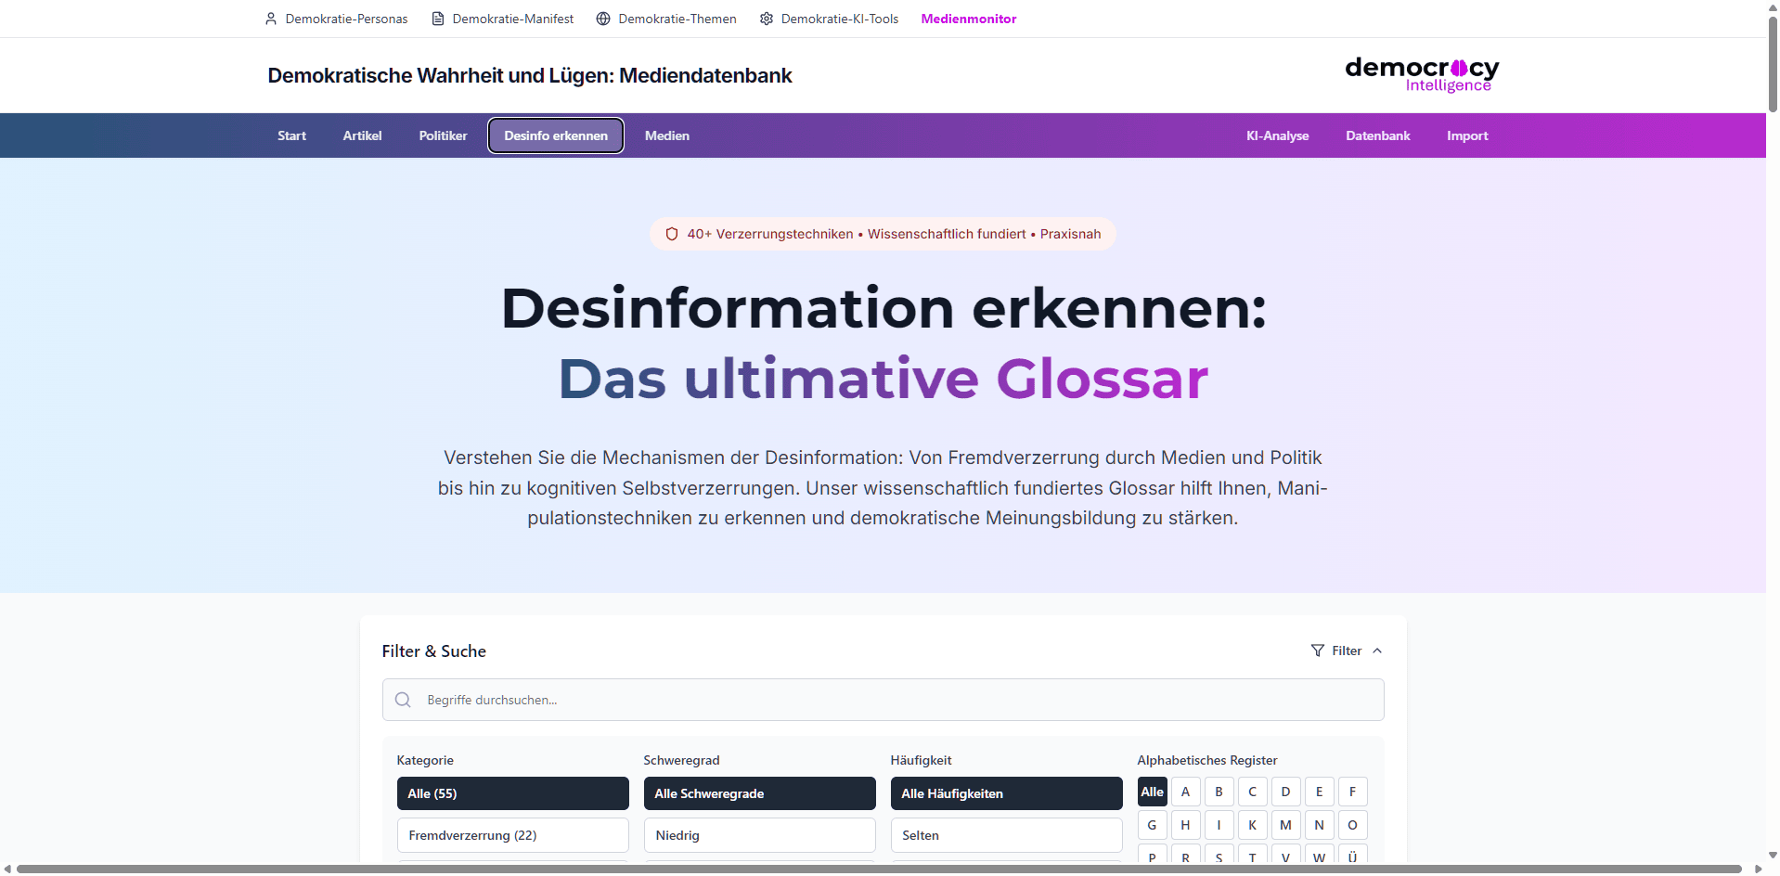
Task: Filter glossary by letter D
Action: (1285, 792)
